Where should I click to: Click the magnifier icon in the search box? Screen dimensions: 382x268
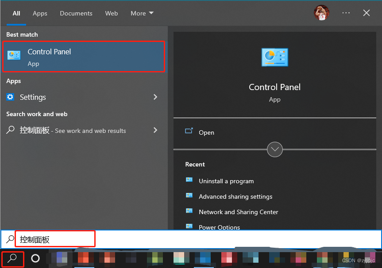10,239
